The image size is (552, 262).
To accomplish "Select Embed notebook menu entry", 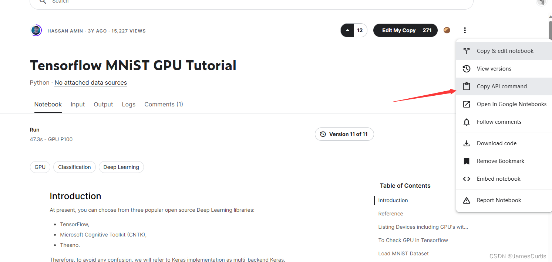I will tap(504, 179).
